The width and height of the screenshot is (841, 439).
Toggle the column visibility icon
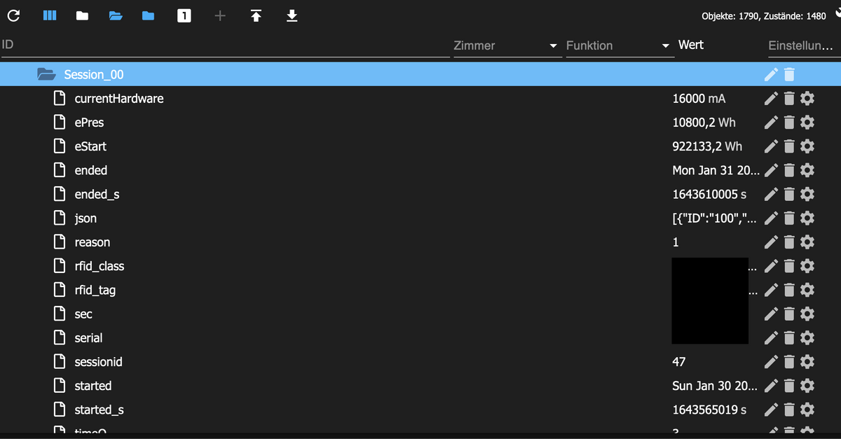(x=50, y=15)
